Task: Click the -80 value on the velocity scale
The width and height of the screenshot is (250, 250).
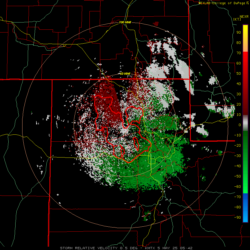Action: click(x=237, y=207)
